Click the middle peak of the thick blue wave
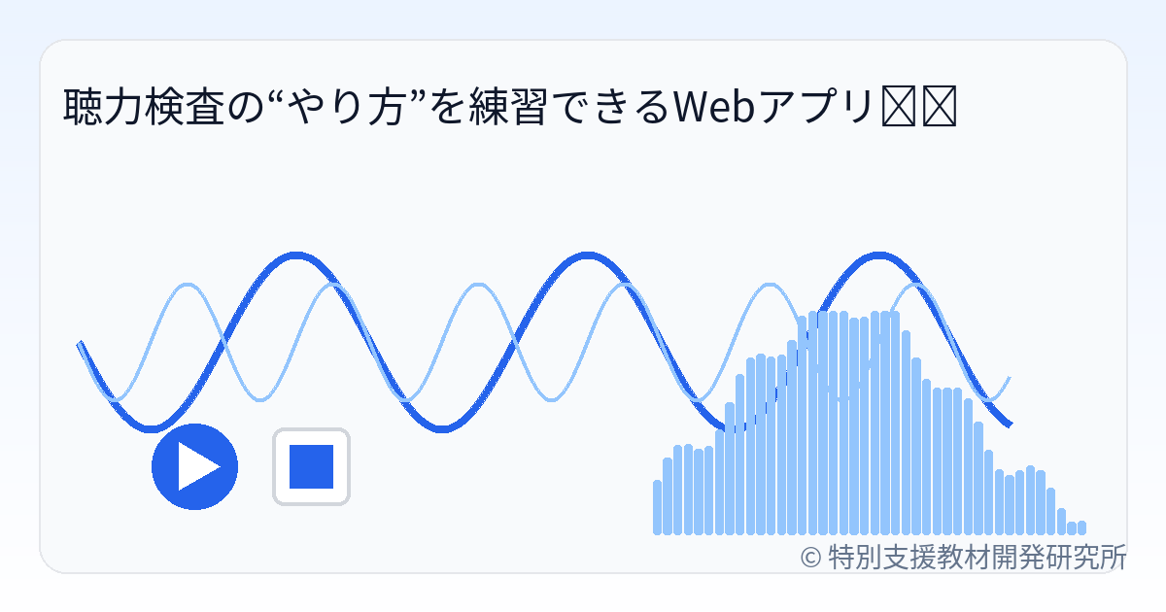 [588, 256]
